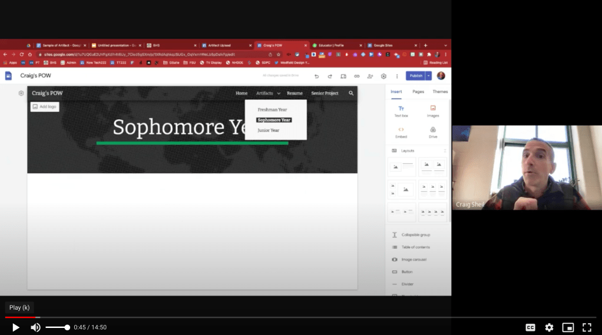602x335 pixels.
Task: Click the video volume slider
Action: click(x=58, y=327)
